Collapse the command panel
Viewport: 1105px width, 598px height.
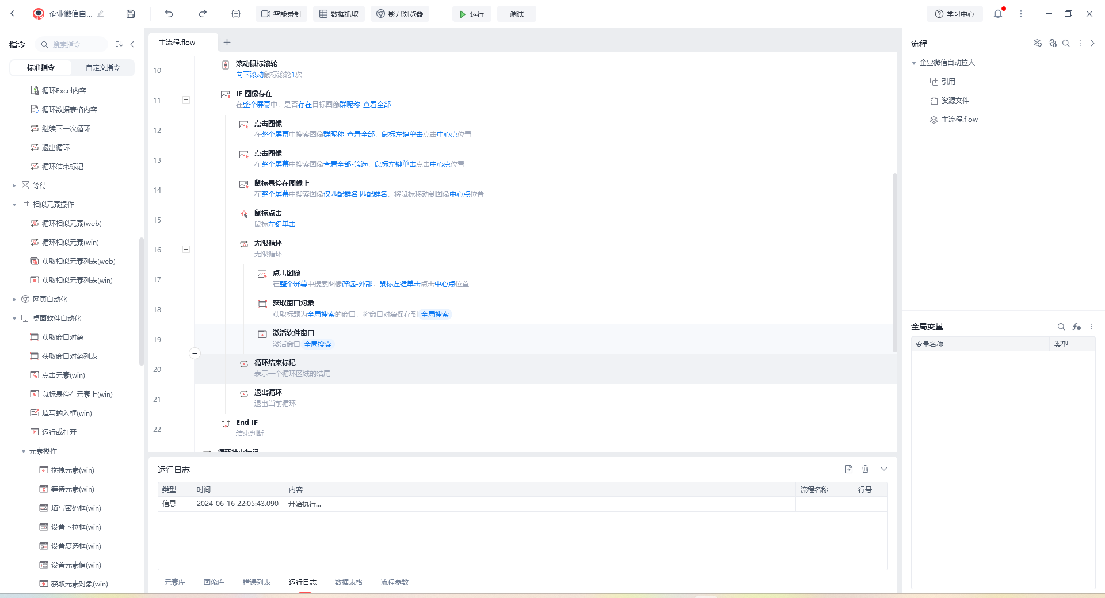click(x=132, y=44)
